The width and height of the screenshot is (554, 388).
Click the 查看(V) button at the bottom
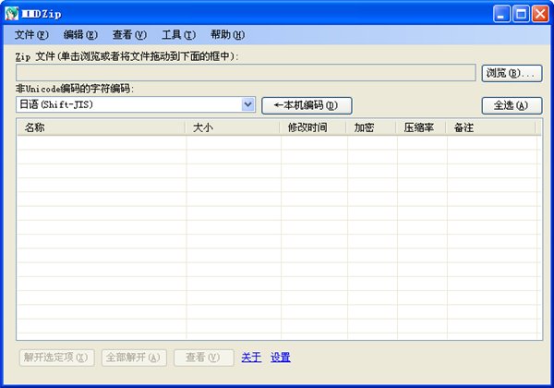pos(203,358)
